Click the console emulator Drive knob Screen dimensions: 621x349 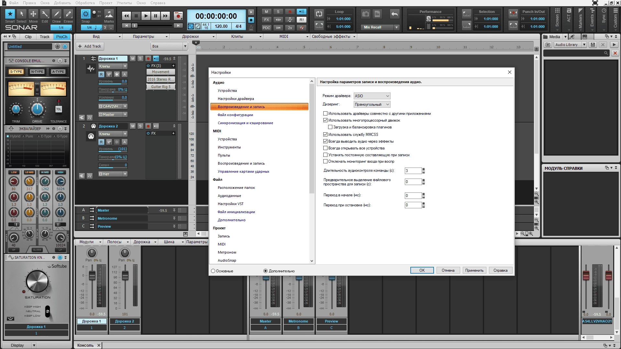(37, 109)
